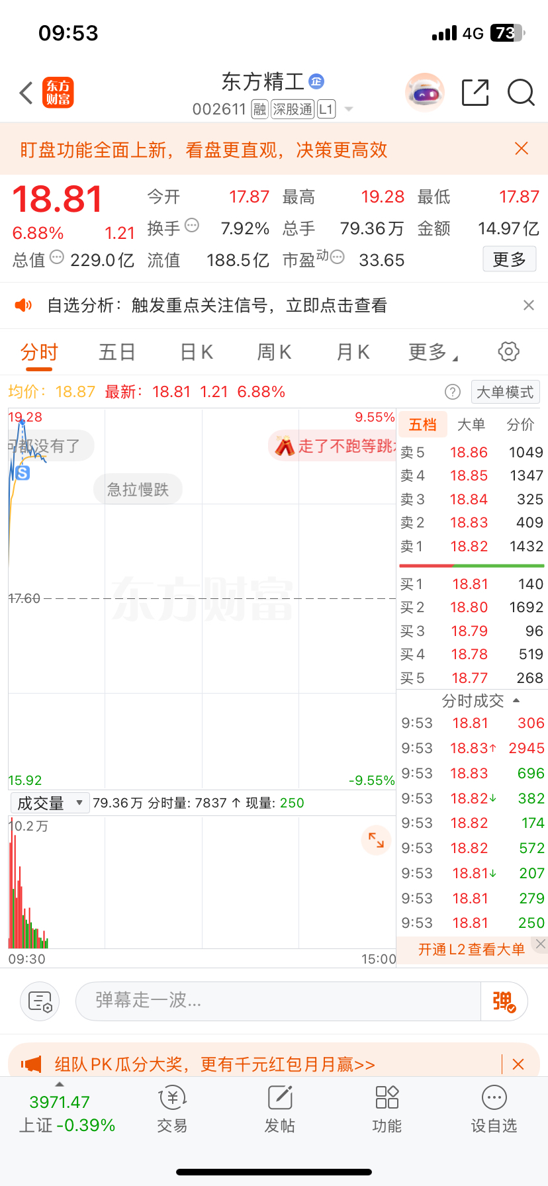
Task: Tap the trade row with volume 696
Action: [x=473, y=773]
